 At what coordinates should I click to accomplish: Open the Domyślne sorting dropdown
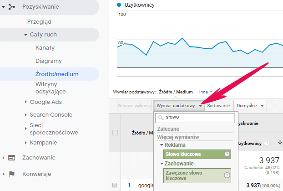click(250, 105)
